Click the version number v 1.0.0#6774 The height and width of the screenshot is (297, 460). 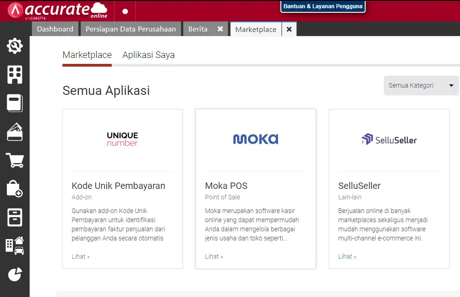pos(35,18)
